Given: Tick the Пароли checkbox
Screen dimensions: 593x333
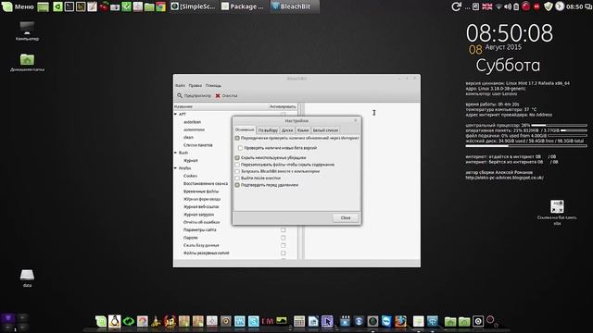Looking at the screenshot, I should tap(283, 238).
